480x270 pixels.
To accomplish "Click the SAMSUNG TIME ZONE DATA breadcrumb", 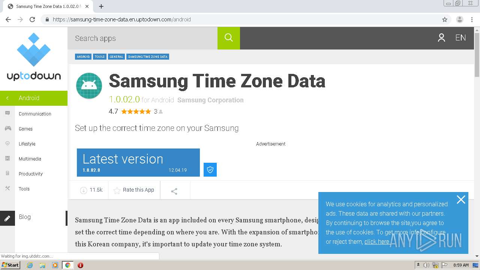I will 148,57.
